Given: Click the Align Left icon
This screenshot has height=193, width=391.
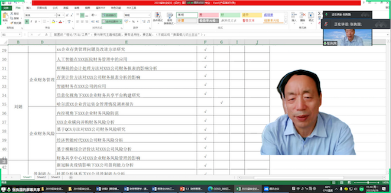Looking at the screenshot, I should [78, 22].
